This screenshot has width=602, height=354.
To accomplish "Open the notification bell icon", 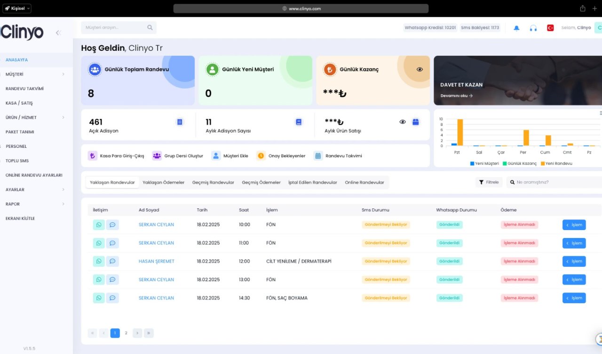I will point(516,28).
